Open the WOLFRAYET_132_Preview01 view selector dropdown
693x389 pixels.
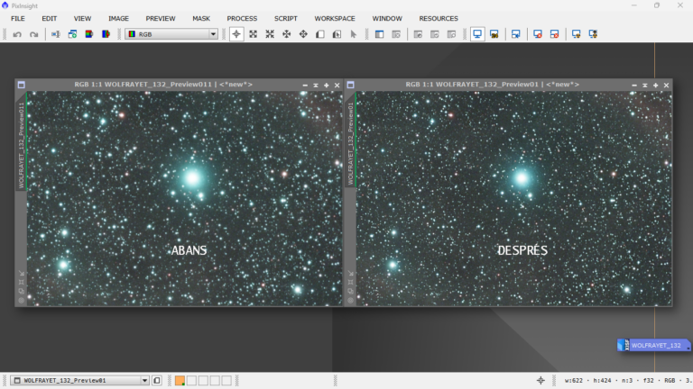(x=79, y=380)
